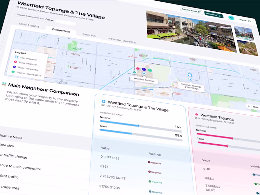Click the mail icon in Send to Email
This screenshot has height=195, width=260.
click(200, 12)
